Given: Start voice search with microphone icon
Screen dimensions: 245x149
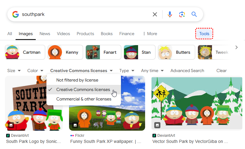Looking at the screenshot, I should (x=170, y=14).
